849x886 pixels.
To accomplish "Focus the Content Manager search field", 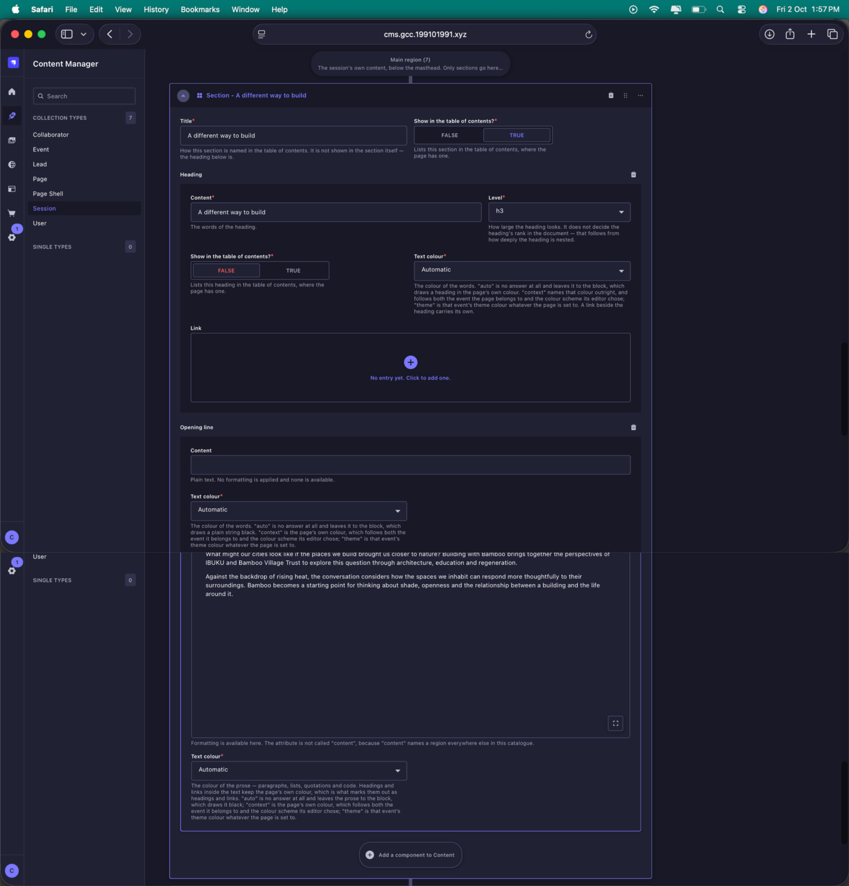I will pyautogui.click(x=84, y=96).
